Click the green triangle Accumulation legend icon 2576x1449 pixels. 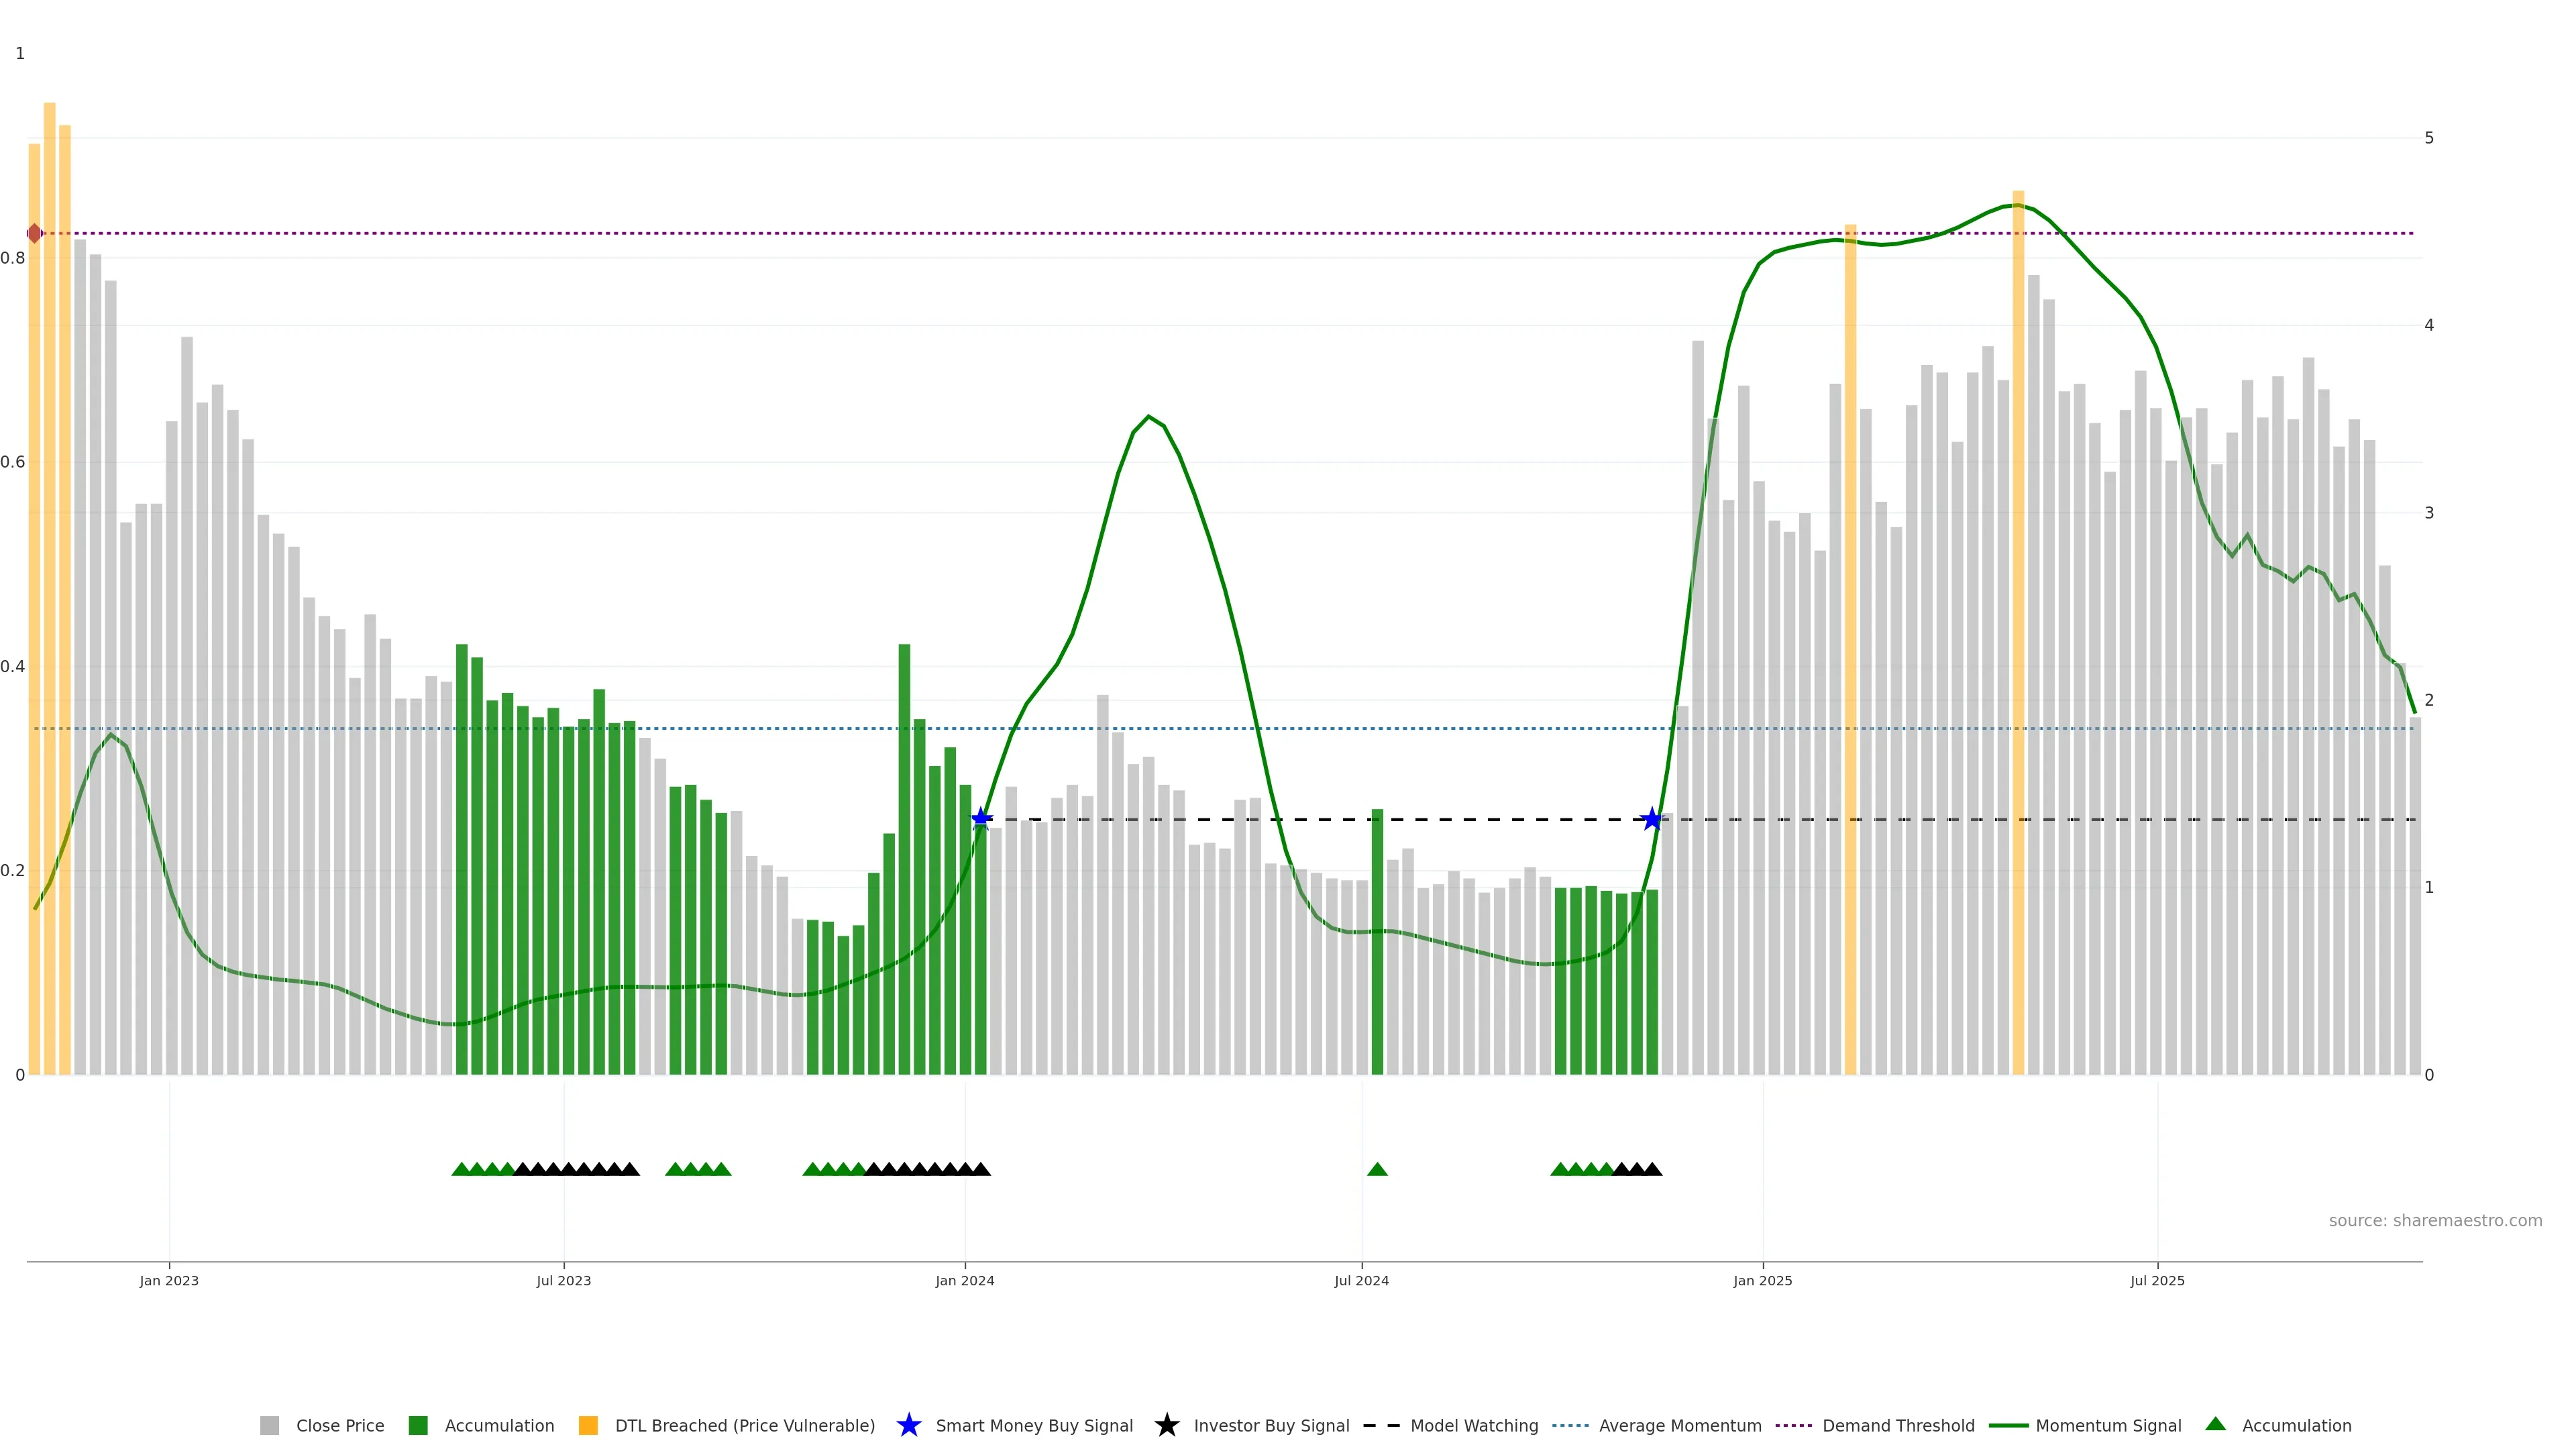[2216, 1424]
